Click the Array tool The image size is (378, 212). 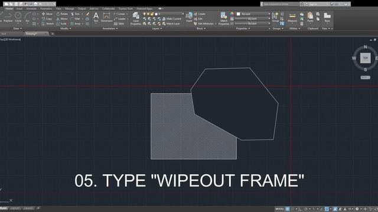point(76,24)
